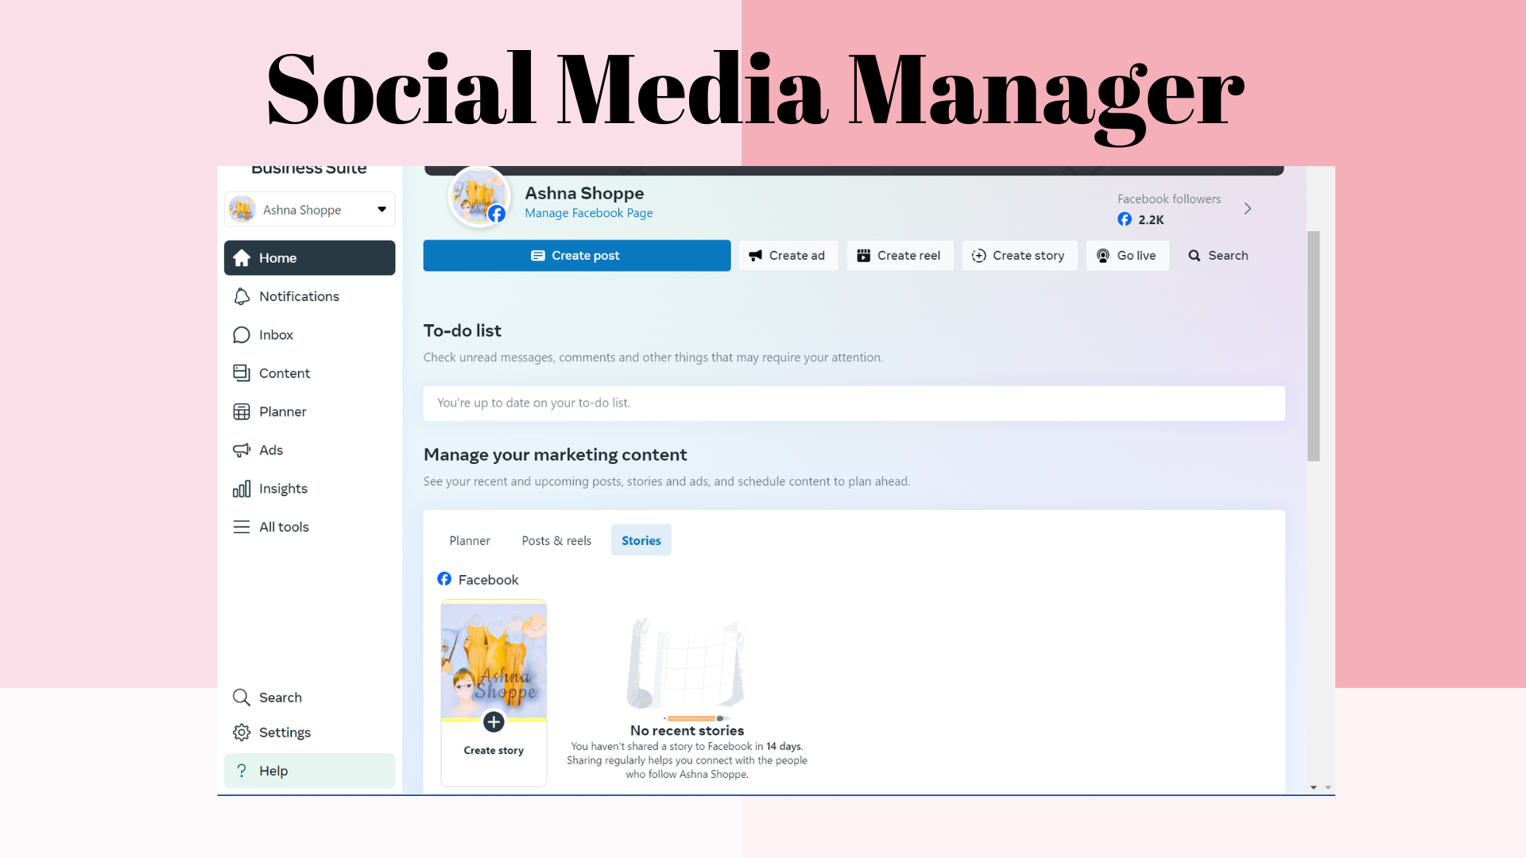
Task: Expand the Ashna Shoppe account dropdown
Action: [x=381, y=210]
